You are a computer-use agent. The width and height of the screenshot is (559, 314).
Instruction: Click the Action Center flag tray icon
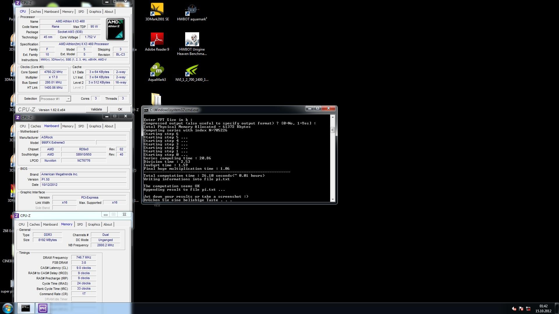point(521,308)
